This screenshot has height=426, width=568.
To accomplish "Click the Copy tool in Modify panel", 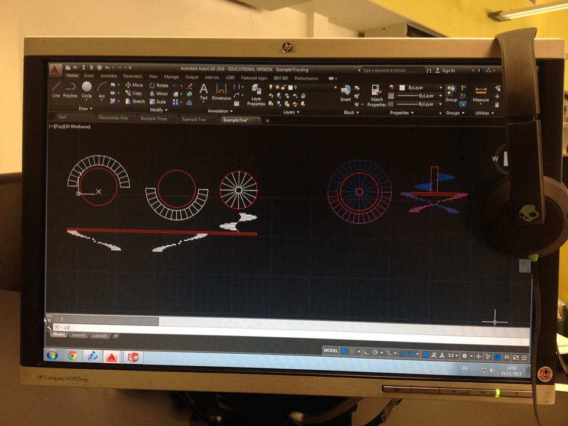I will 134,93.
